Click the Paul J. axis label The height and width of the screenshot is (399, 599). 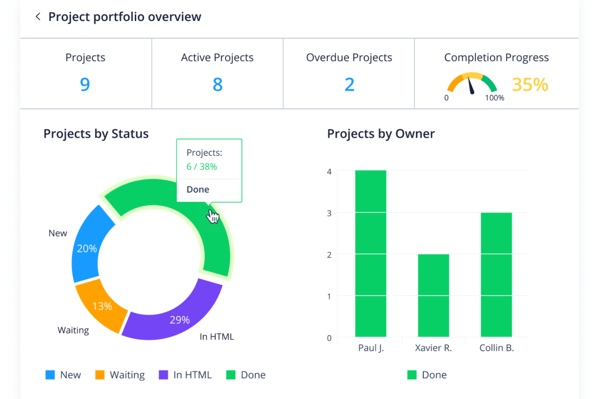[x=371, y=348]
